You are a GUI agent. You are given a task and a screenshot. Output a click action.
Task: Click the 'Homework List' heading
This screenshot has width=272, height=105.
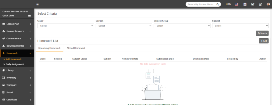[x=48, y=41]
